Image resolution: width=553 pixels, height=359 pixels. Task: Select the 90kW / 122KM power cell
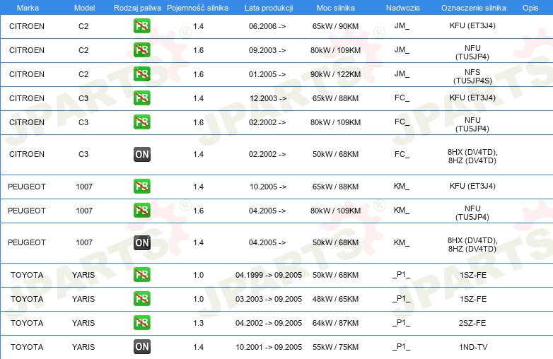click(x=335, y=74)
